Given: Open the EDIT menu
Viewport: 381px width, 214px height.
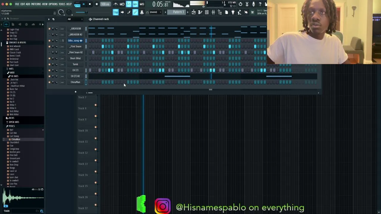Looking at the screenshot, I should [x=23, y=4].
